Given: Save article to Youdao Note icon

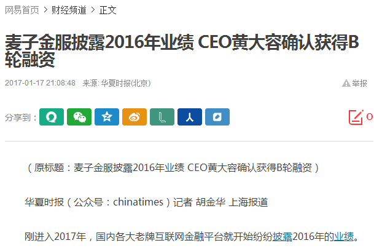Looking at the screenshot, I should 217,117.
